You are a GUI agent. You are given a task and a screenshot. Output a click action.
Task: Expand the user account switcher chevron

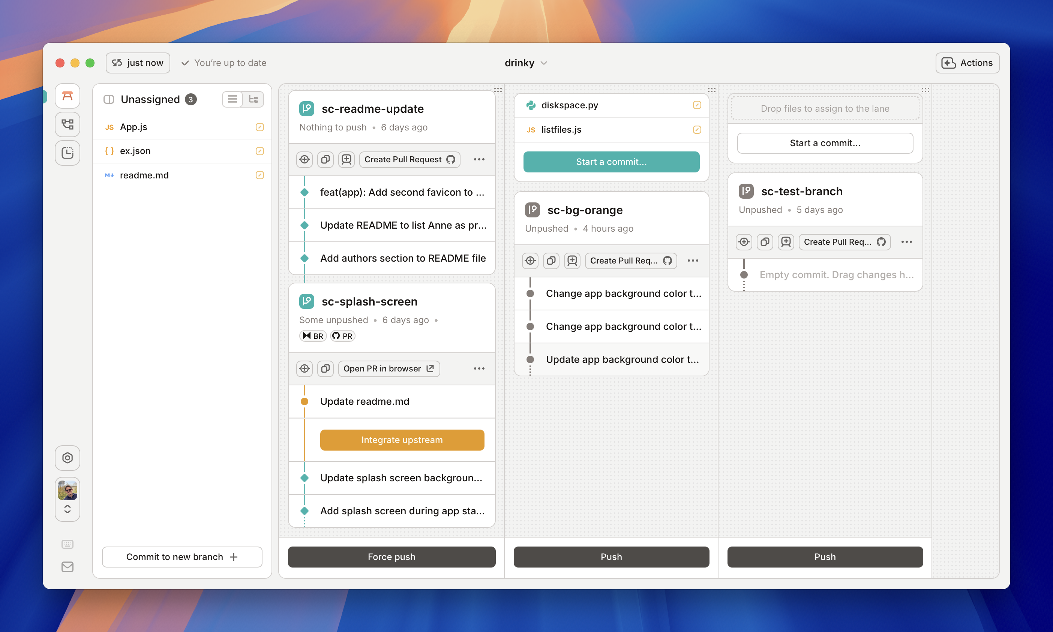tap(67, 509)
